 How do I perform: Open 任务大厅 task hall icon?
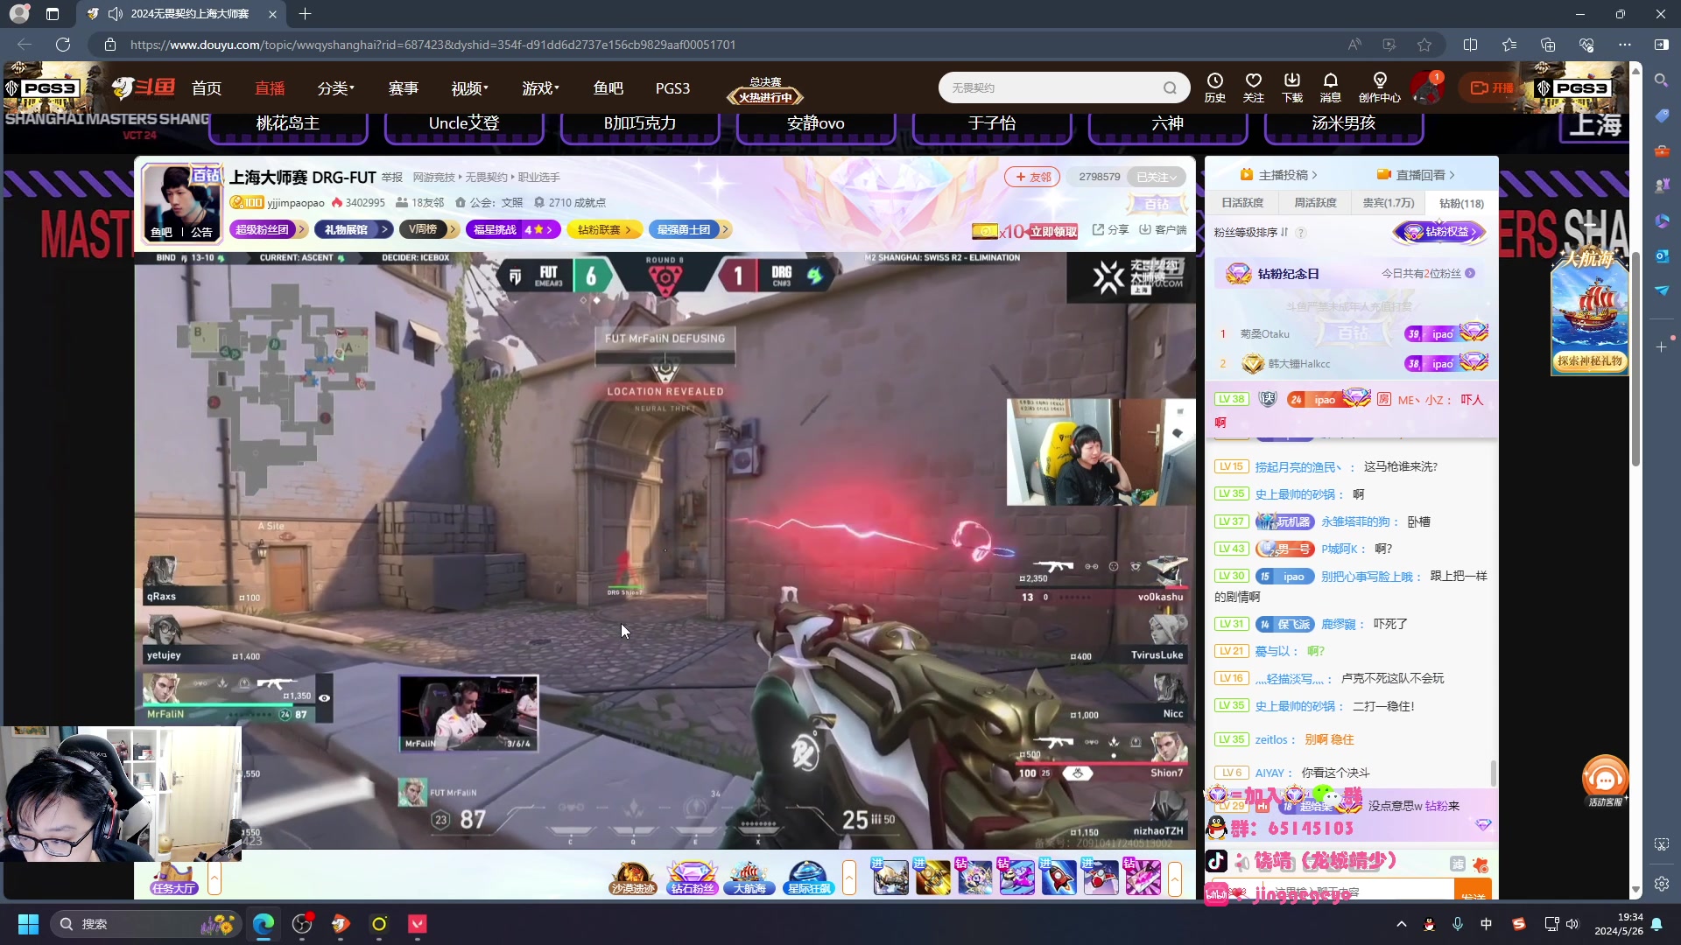point(173,878)
